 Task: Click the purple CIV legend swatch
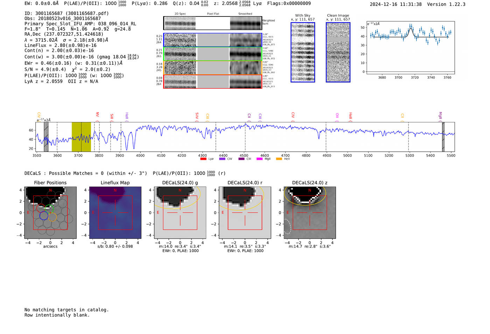pos(222,159)
